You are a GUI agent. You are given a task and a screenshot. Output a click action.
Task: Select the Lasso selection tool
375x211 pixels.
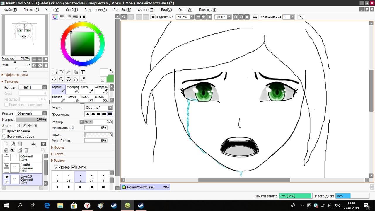(x=61, y=72)
